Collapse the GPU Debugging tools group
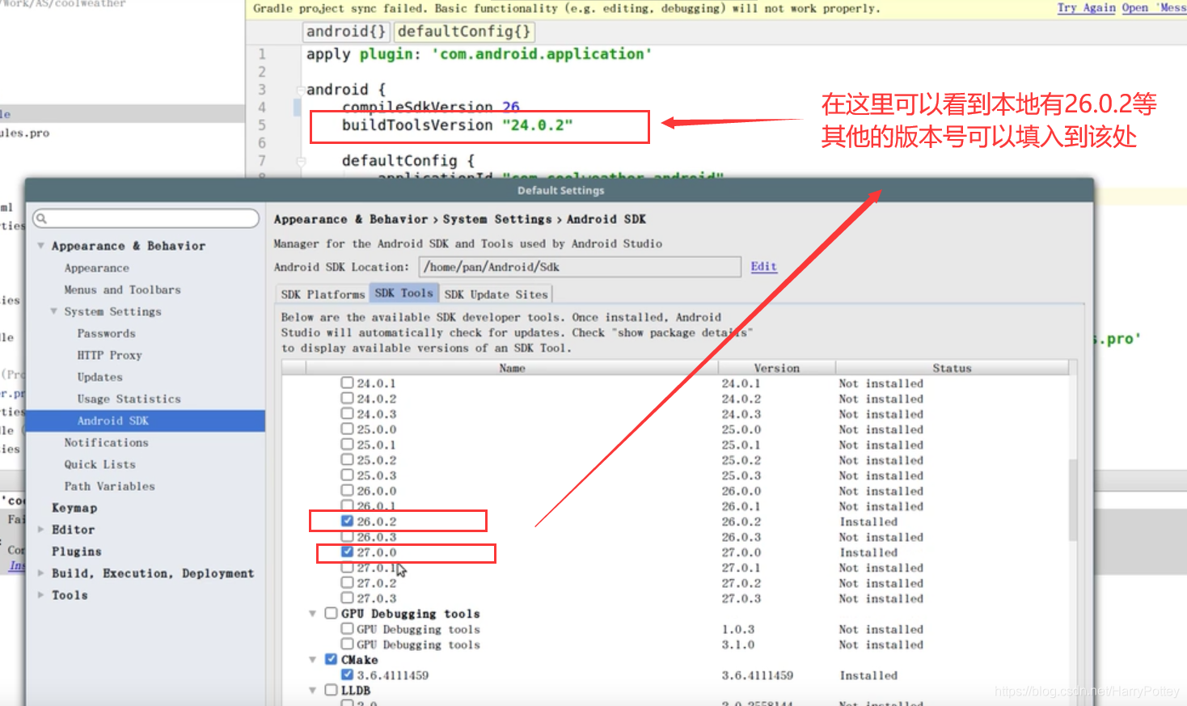The width and height of the screenshot is (1187, 706). [313, 614]
